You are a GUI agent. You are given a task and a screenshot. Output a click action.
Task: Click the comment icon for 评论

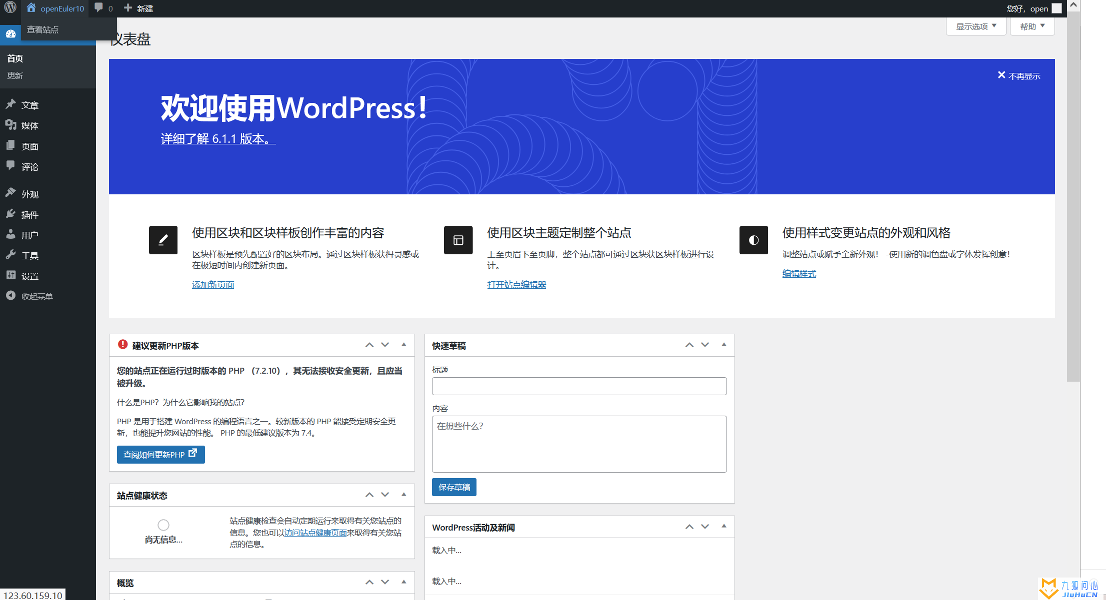click(x=10, y=165)
